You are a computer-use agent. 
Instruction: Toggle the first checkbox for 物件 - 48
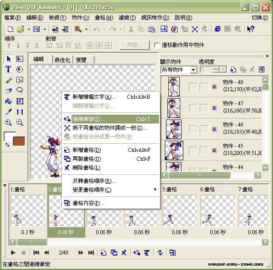[x=193, y=87]
